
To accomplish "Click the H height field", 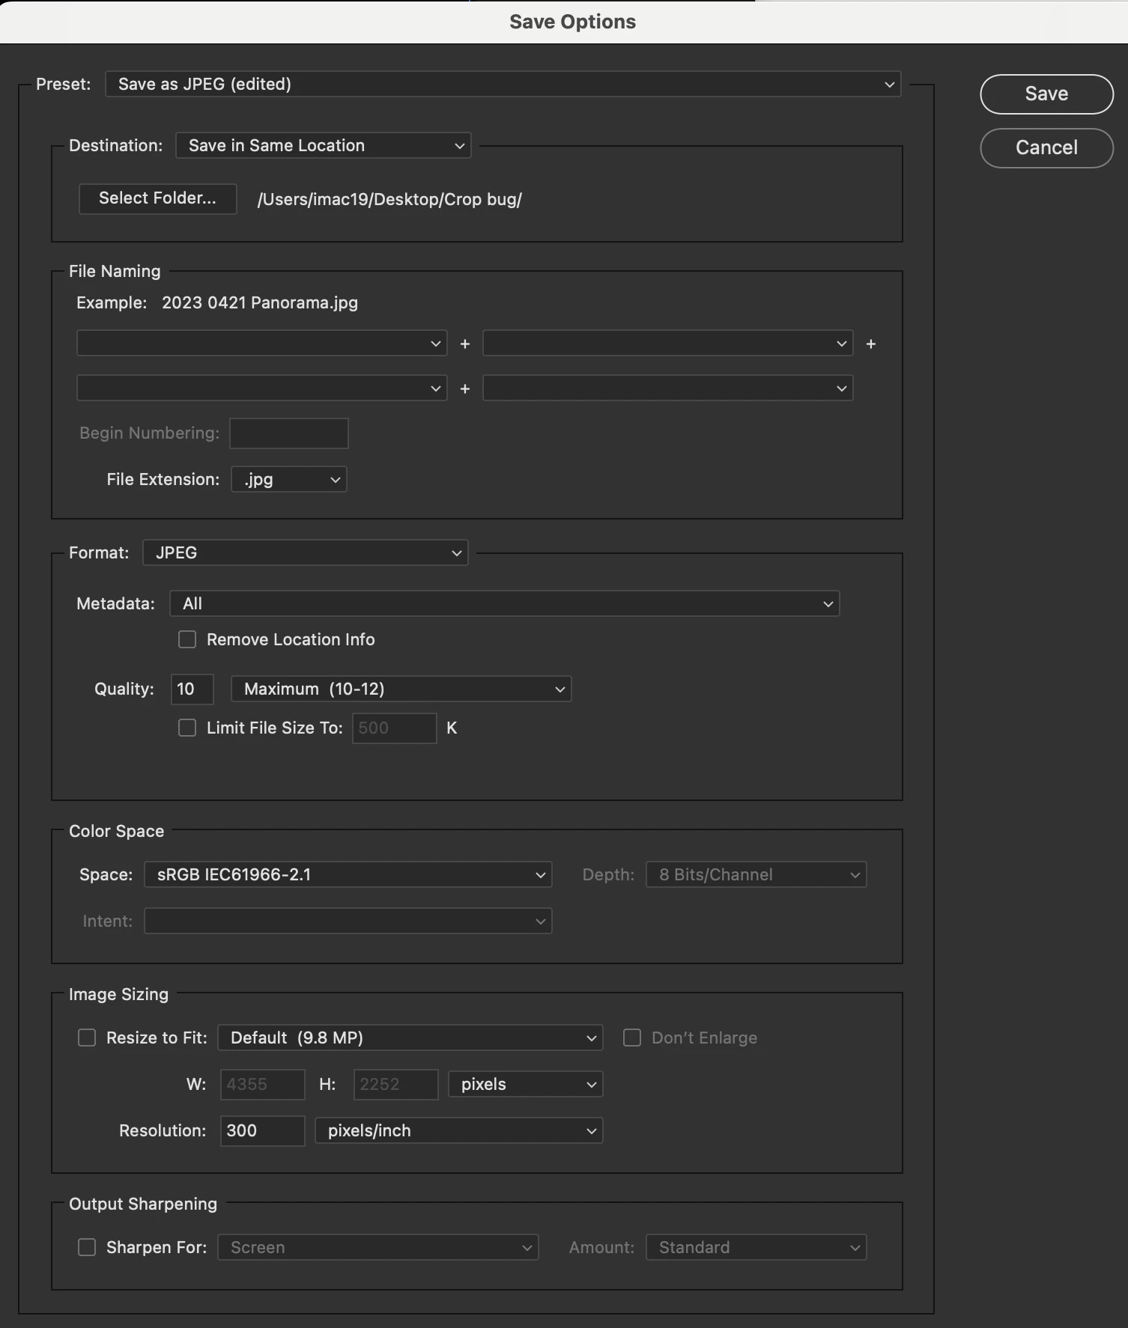I will pos(395,1084).
